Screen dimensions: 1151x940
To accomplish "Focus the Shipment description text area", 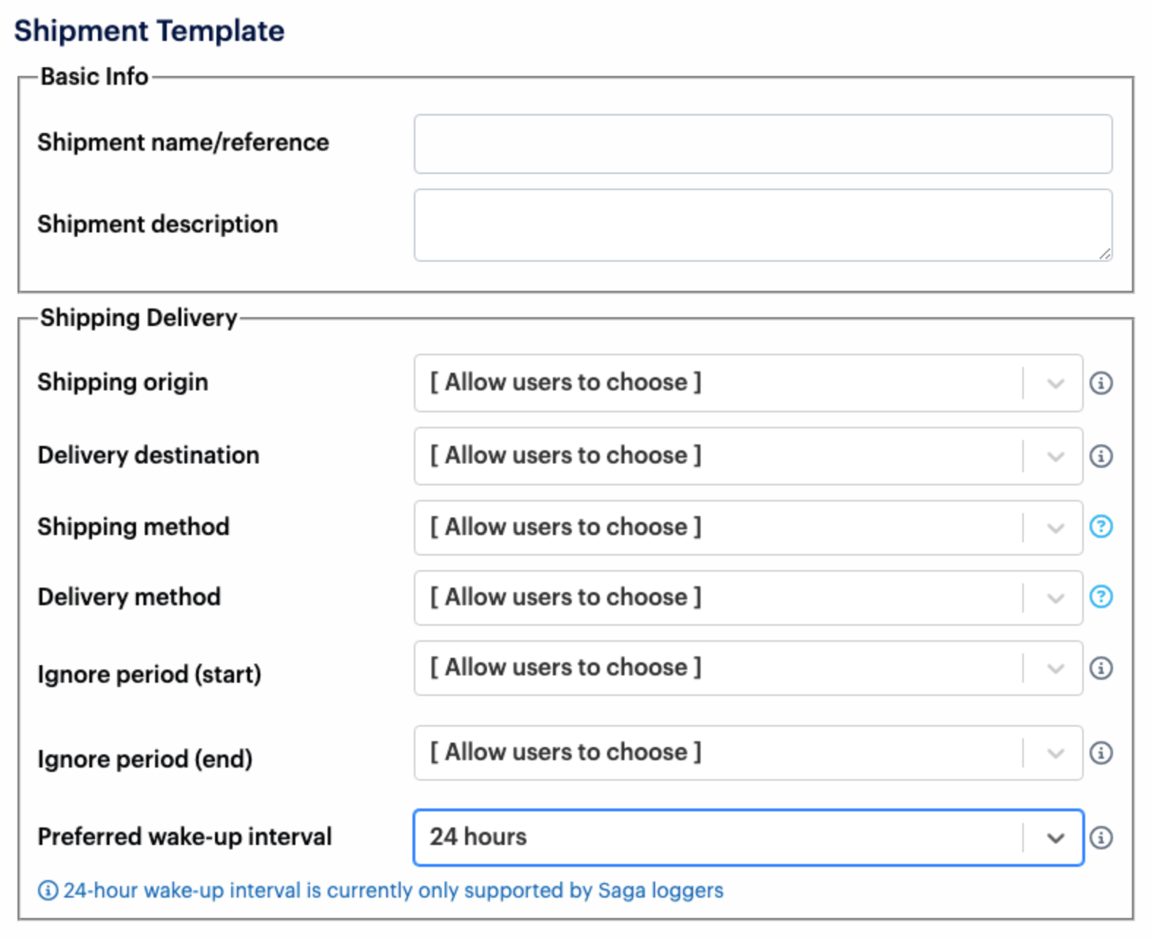I will coord(763,225).
